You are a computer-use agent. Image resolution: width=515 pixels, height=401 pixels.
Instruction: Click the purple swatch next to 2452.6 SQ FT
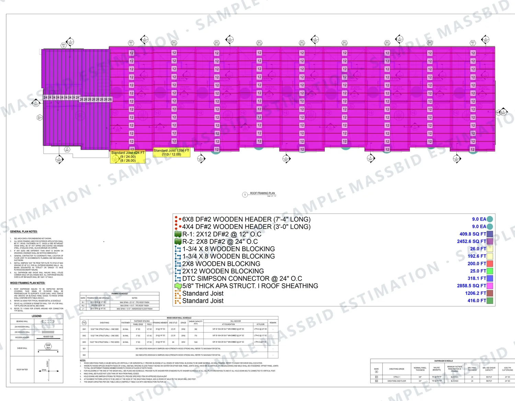pyautogui.click(x=490, y=241)
